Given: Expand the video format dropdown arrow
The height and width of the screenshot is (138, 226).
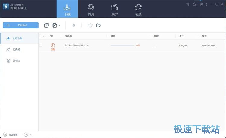Looking at the screenshot, I should [x=59, y=25].
